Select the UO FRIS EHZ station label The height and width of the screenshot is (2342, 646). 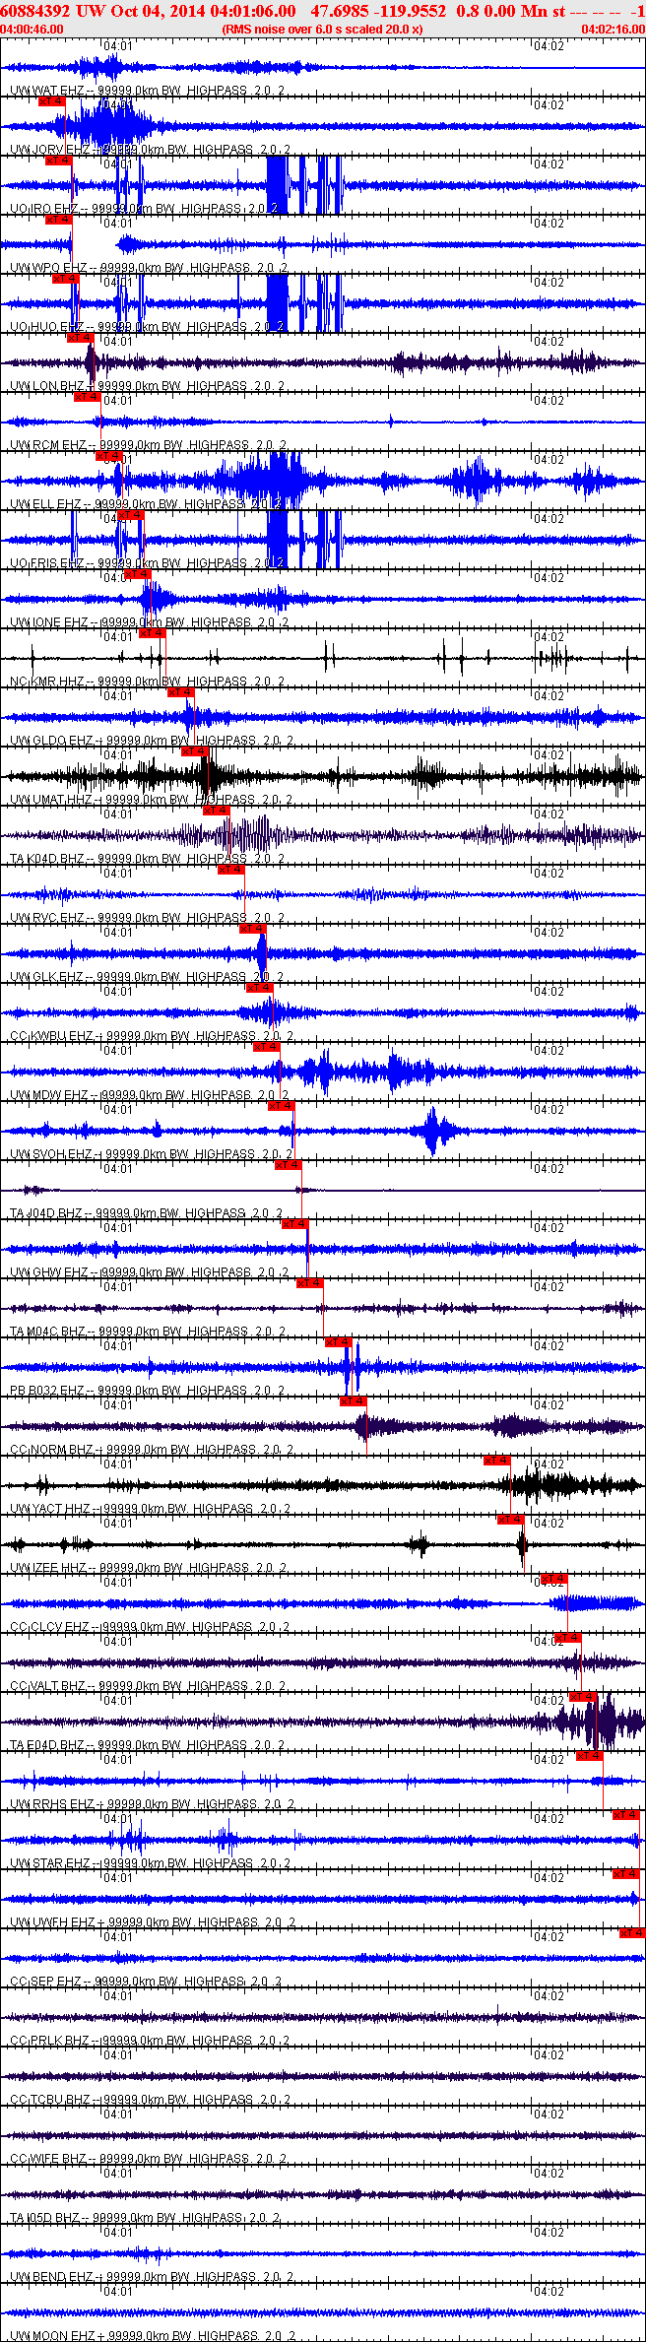[147, 562]
